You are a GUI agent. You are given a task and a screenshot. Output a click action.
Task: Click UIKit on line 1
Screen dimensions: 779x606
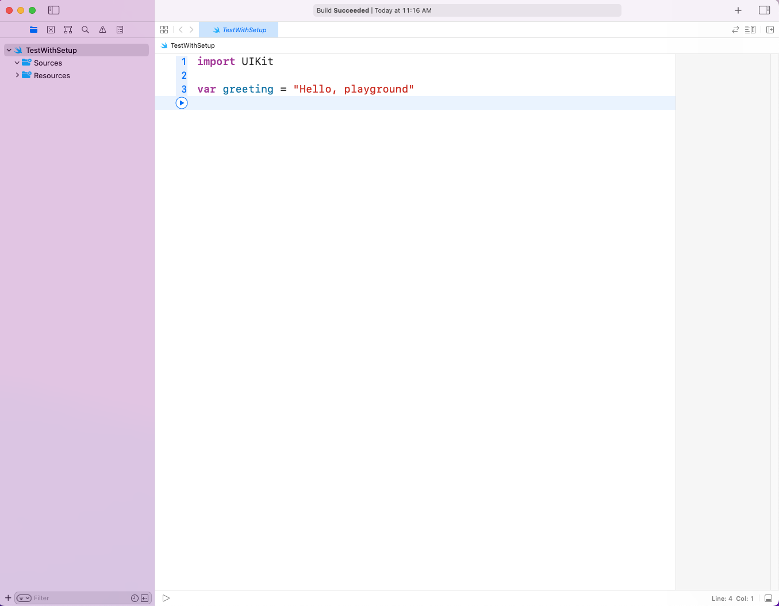click(x=258, y=62)
